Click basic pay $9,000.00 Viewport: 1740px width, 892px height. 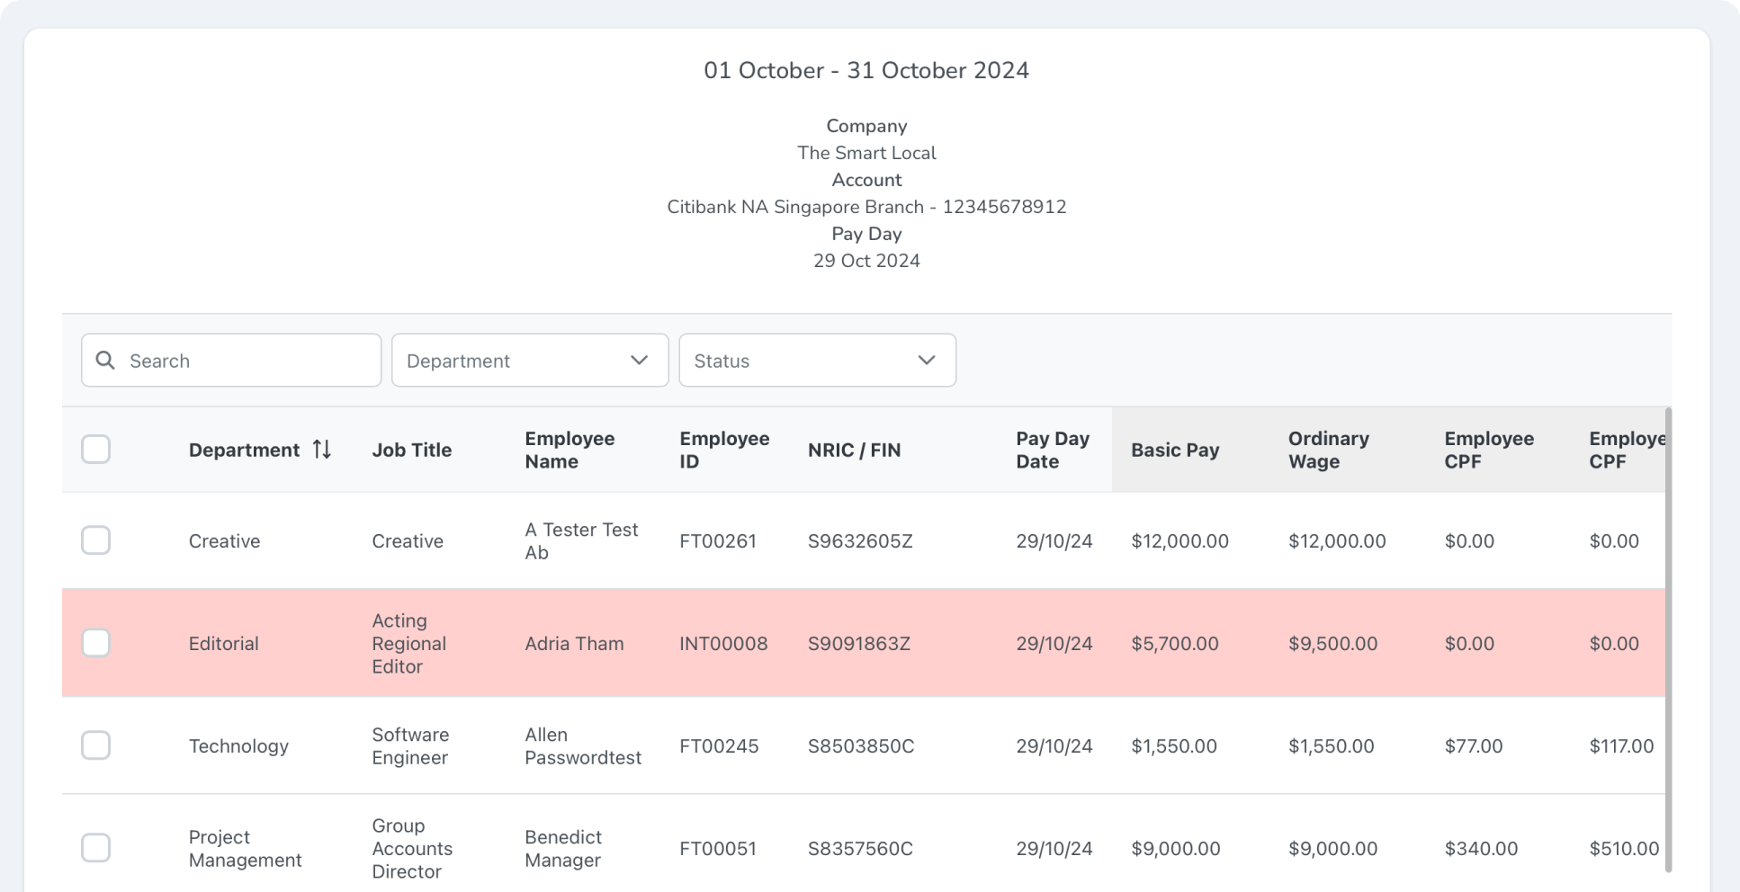point(1176,849)
